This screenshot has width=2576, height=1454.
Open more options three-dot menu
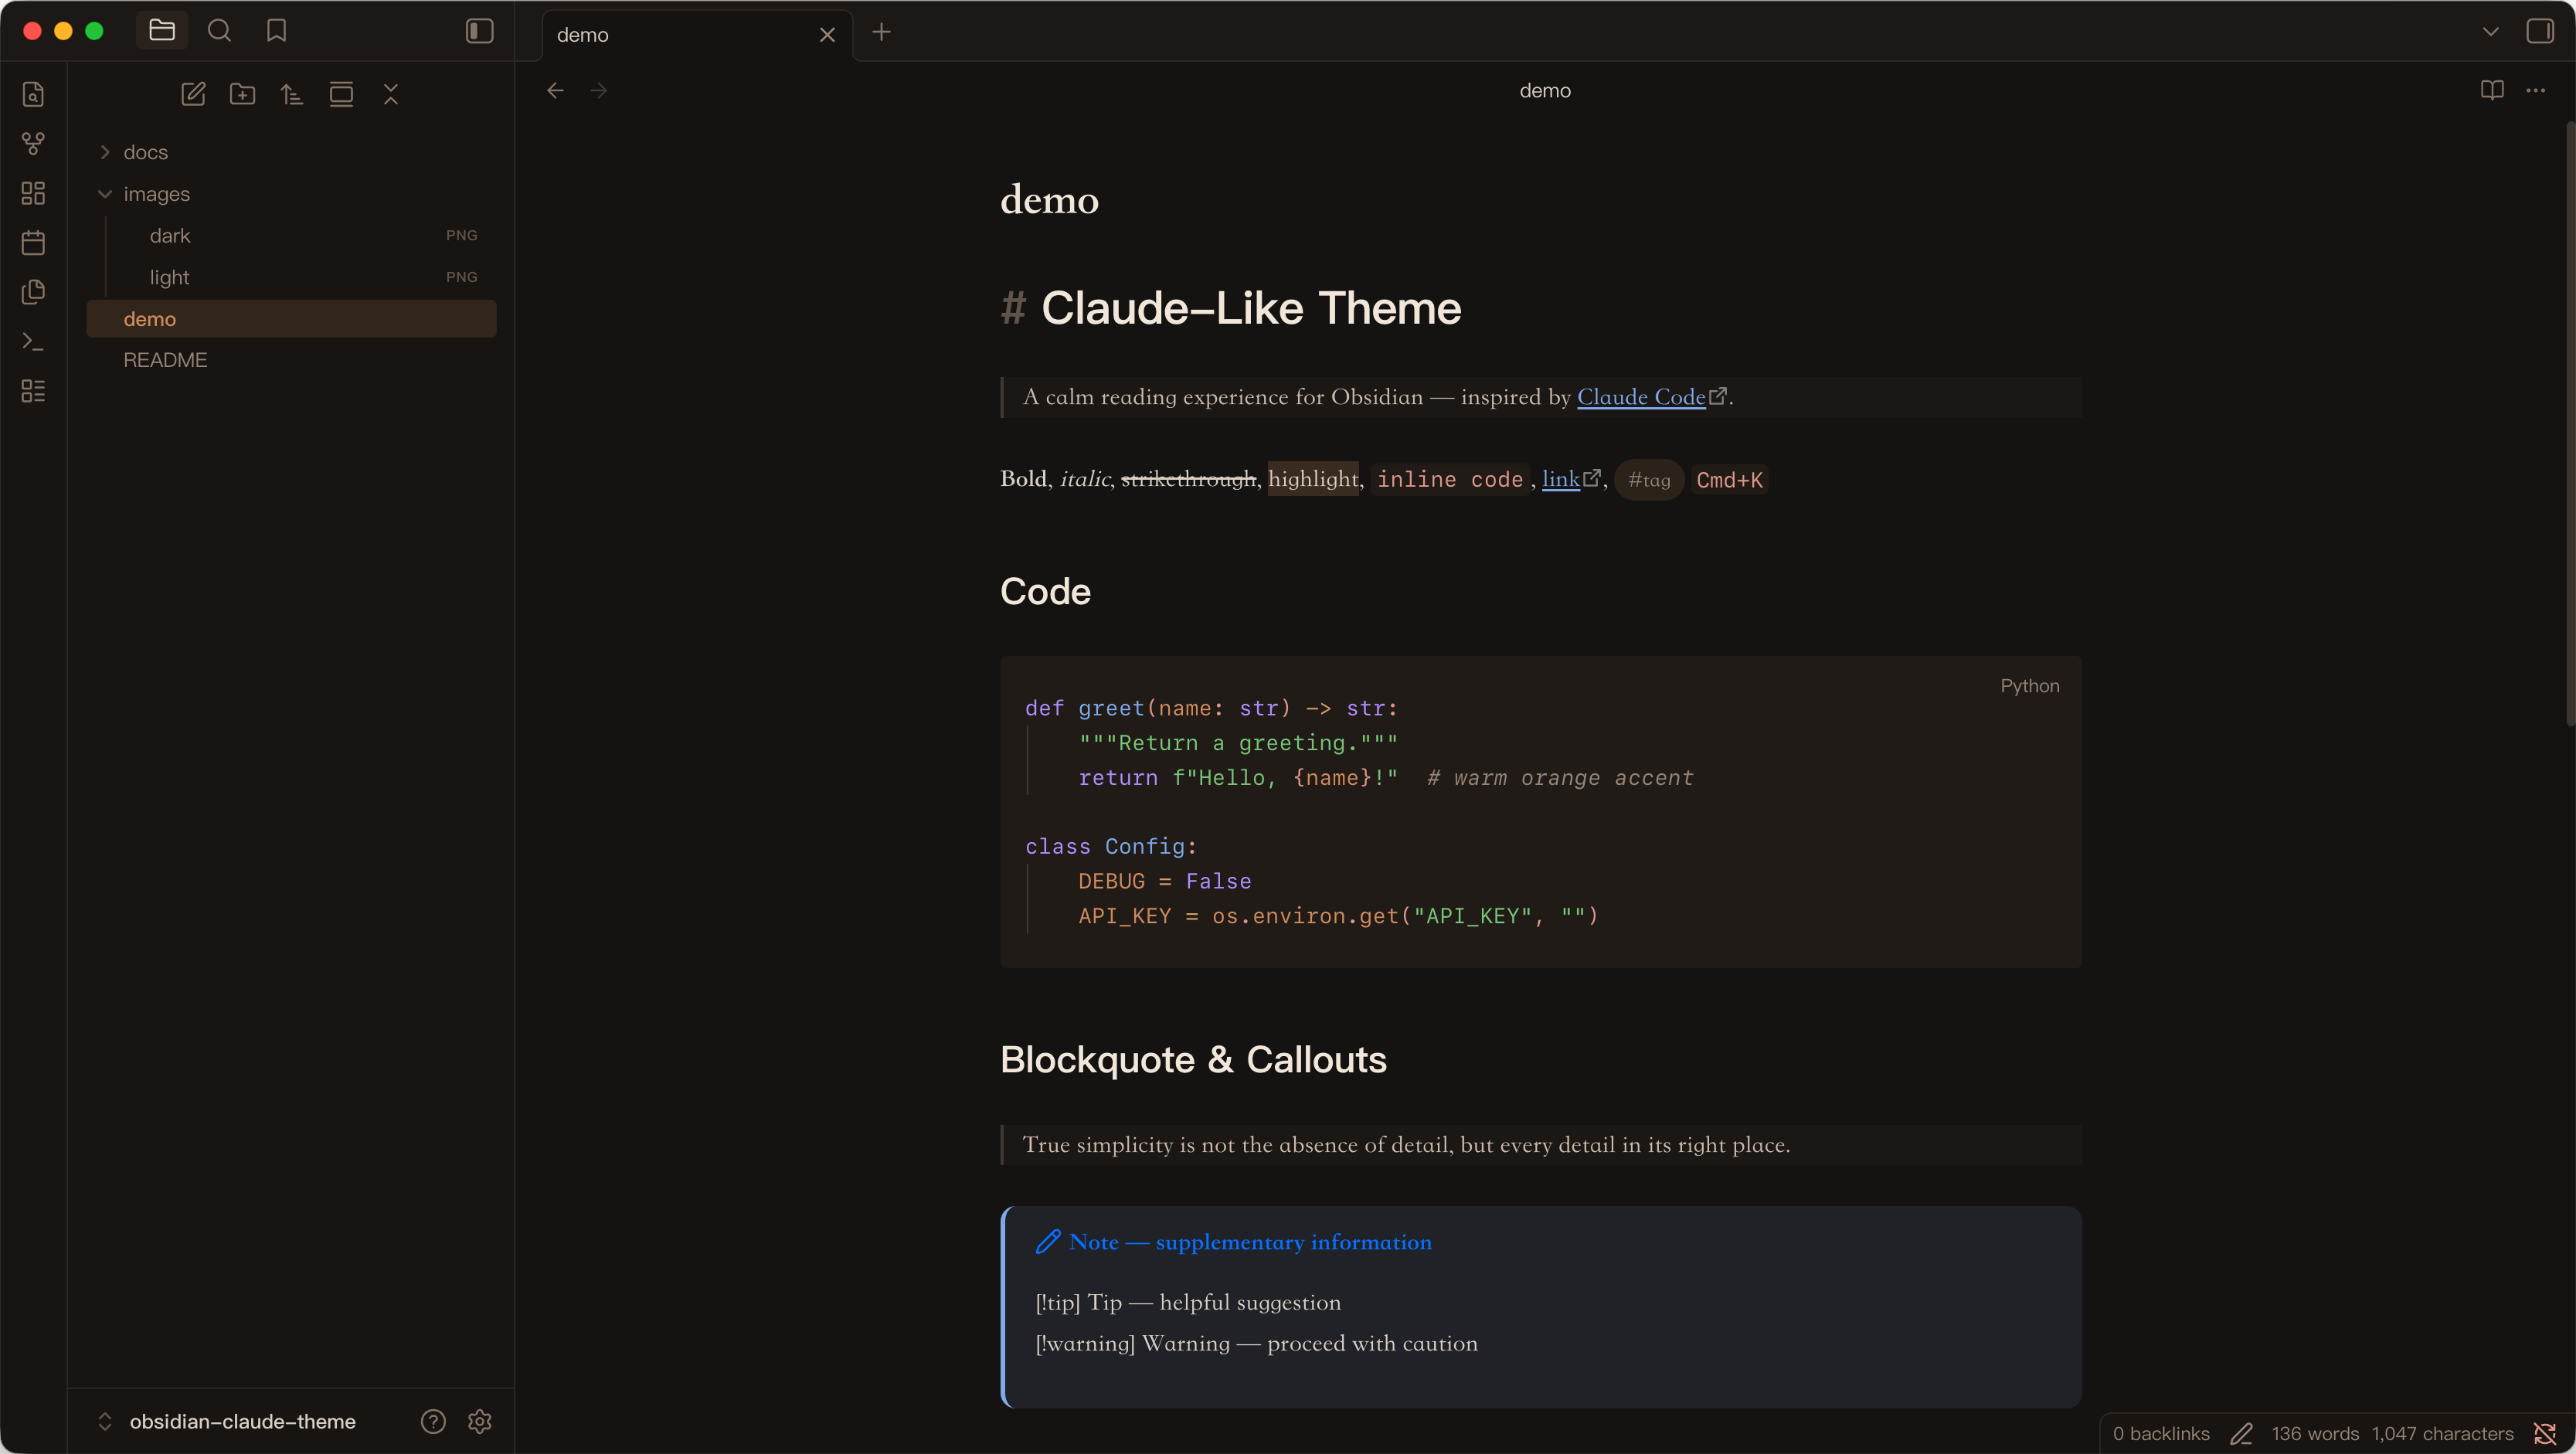pos(2536,90)
